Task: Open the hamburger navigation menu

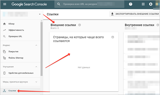Action: [x=5, y=4]
